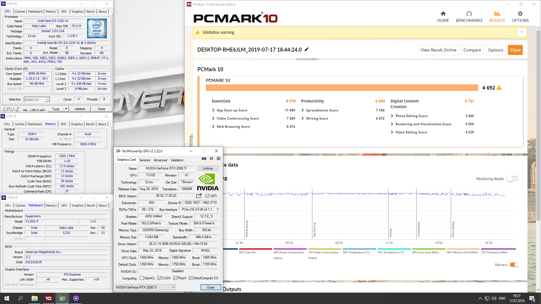Viewport: 541px width, 304px height.
Task: Open the Windows Start menu
Action: [7, 298]
